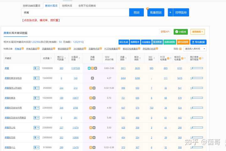Image resolution: width=226 pixels, height=151 pixels.
Task: Sort by the 收录量 column arrows
Action: point(51,58)
